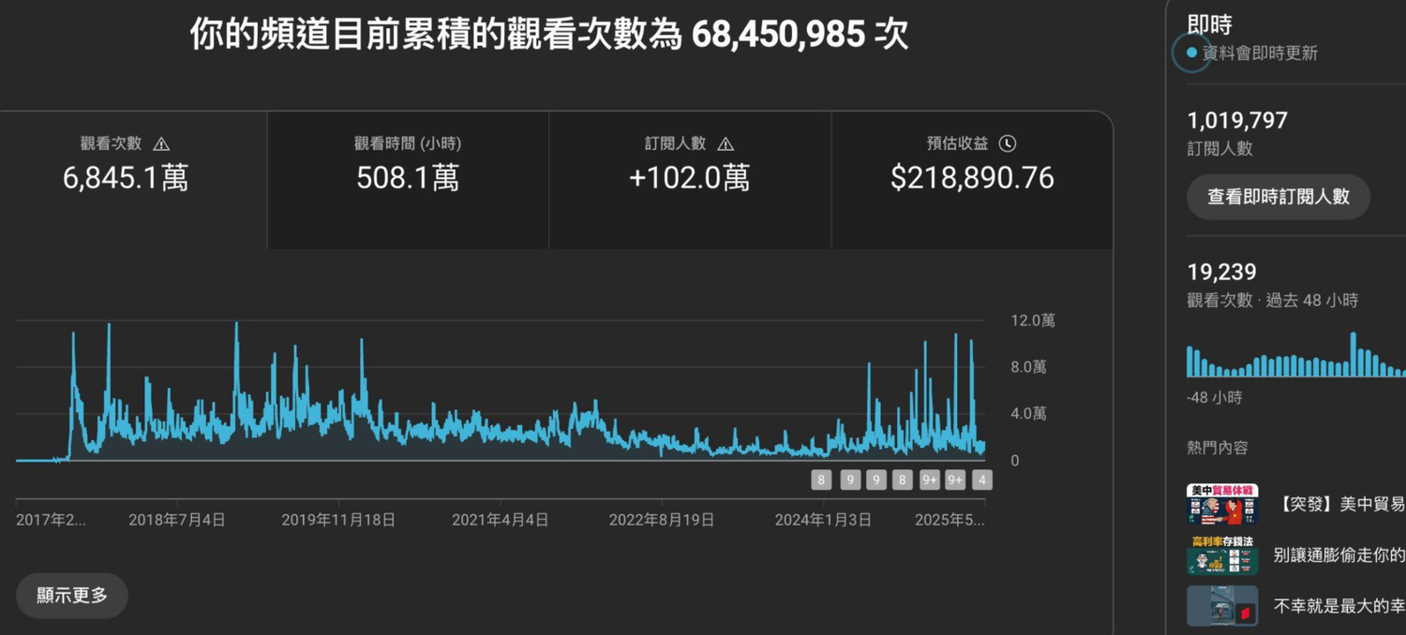The width and height of the screenshot is (1406, 635).
Task: Click the past 48 hours bar chart
Action: pyautogui.click(x=1296, y=354)
